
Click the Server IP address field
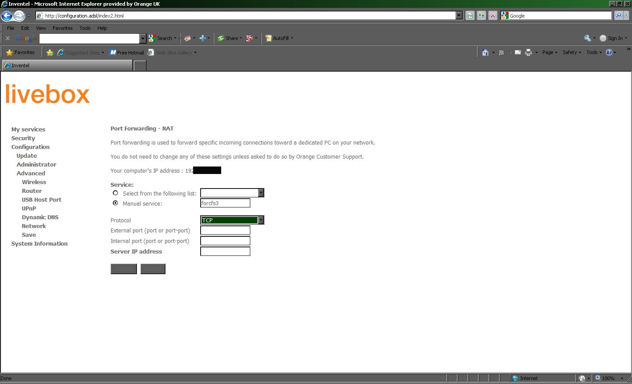point(225,251)
